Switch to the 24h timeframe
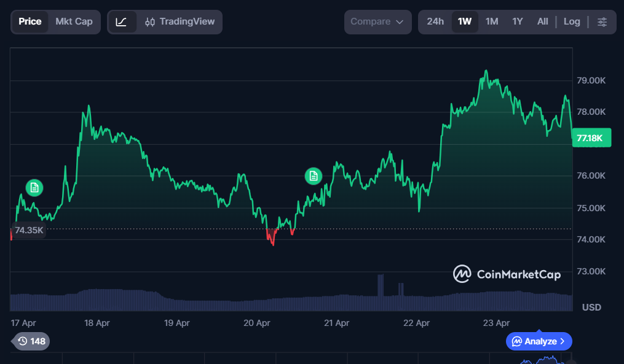 (x=435, y=21)
